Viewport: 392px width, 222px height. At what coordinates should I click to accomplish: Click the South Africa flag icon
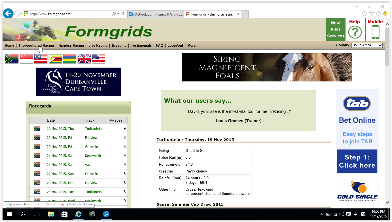pyautogui.click(x=12, y=59)
